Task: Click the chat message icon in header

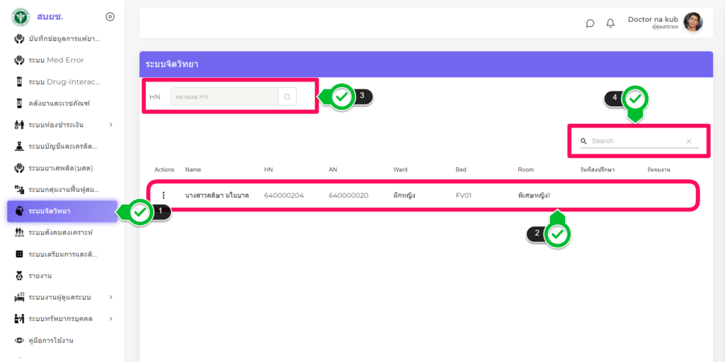Action: [590, 23]
